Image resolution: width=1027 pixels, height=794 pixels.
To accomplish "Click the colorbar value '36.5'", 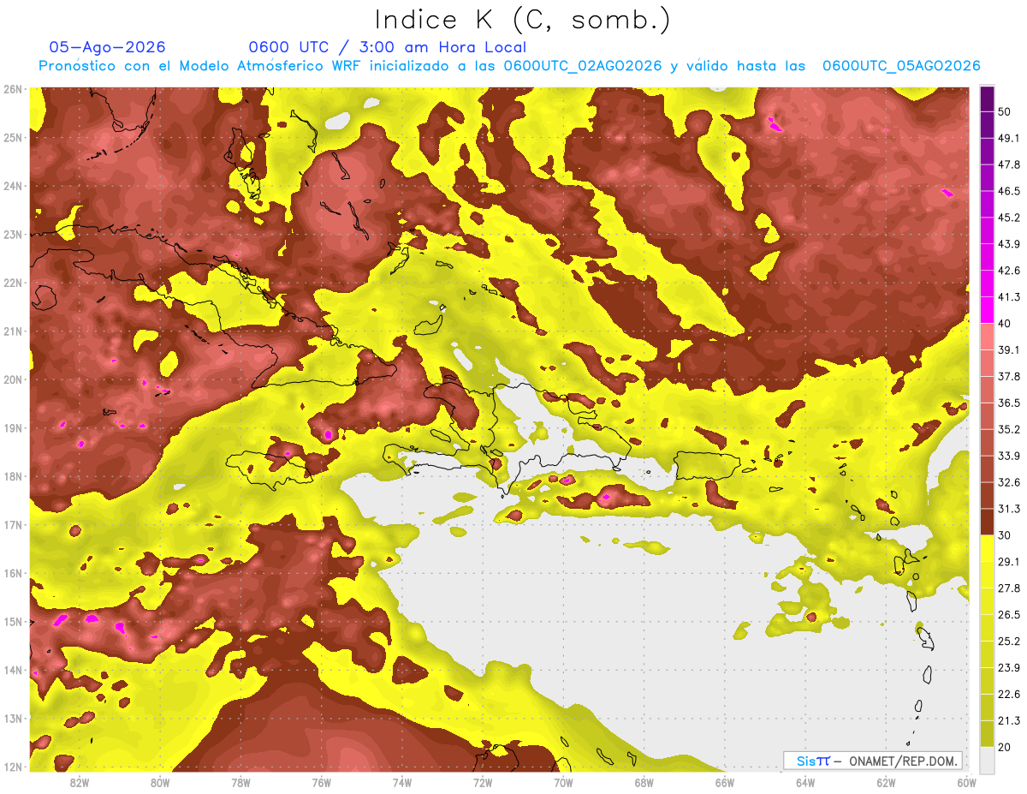I will point(1009,403).
